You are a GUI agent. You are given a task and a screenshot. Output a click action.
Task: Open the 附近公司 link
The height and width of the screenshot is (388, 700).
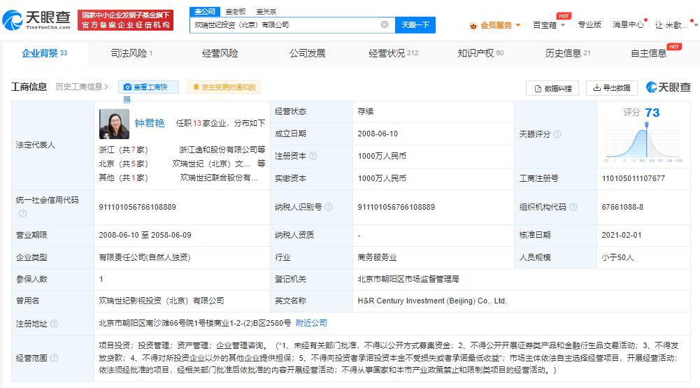311,323
